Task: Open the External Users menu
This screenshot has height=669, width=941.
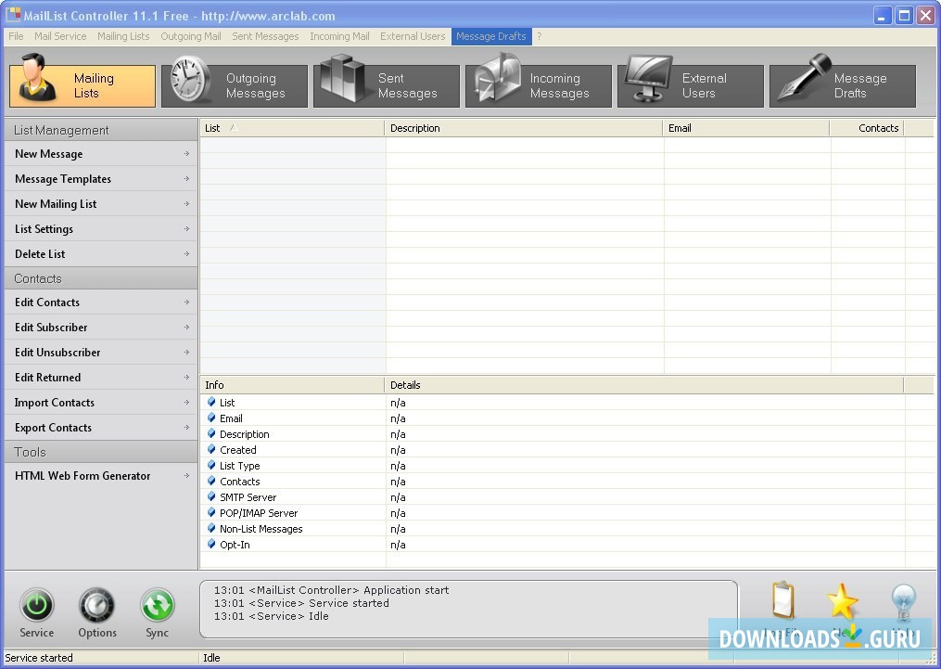Action: 413,36
